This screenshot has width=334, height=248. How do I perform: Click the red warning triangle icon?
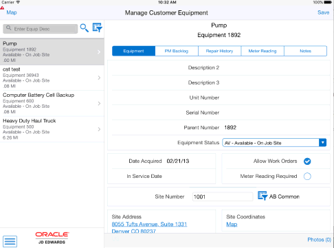[x=2, y=8]
